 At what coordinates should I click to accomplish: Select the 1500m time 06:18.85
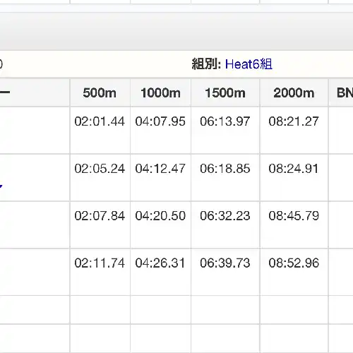click(225, 169)
